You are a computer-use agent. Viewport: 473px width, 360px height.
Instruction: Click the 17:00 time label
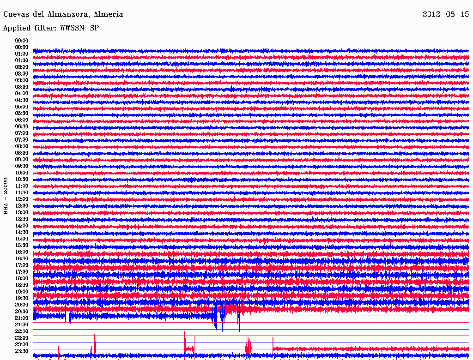click(22, 265)
